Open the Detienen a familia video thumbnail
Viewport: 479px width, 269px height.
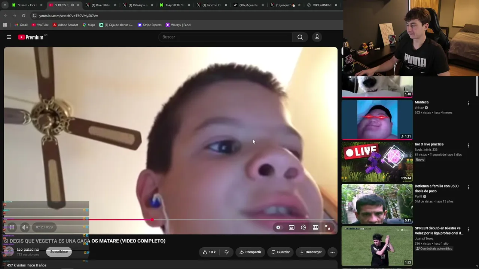click(x=377, y=204)
